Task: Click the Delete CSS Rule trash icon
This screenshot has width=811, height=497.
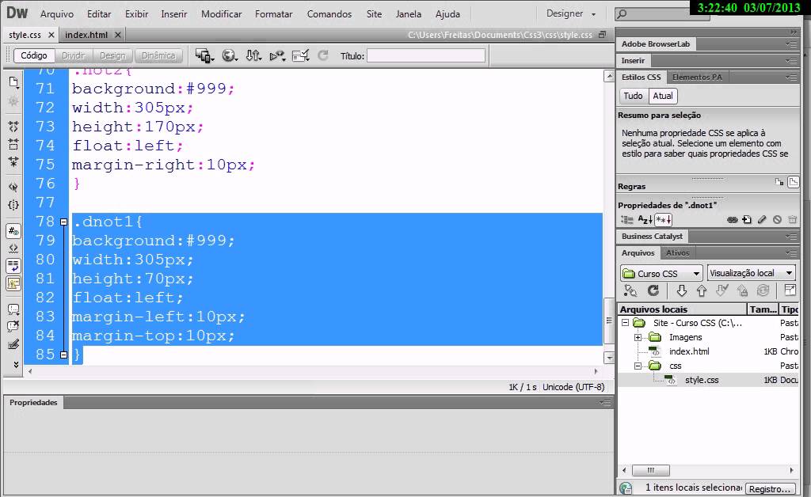Action: 792,219
